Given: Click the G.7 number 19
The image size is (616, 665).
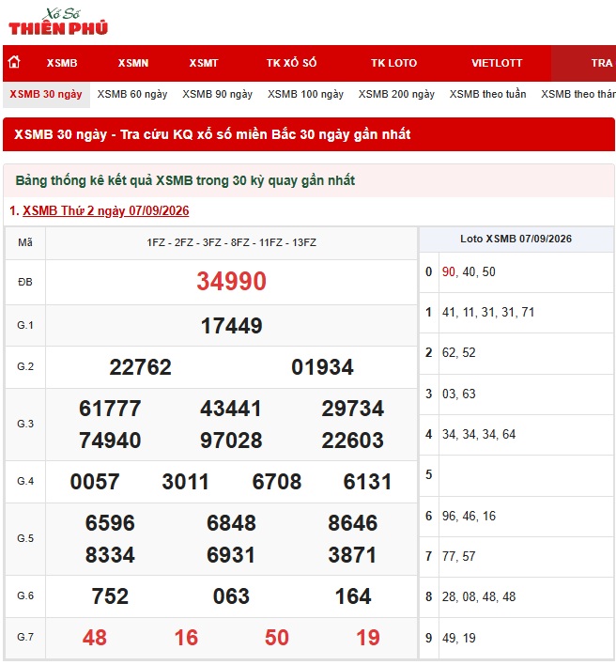Looking at the screenshot, I should pyautogui.click(x=368, y=638).
